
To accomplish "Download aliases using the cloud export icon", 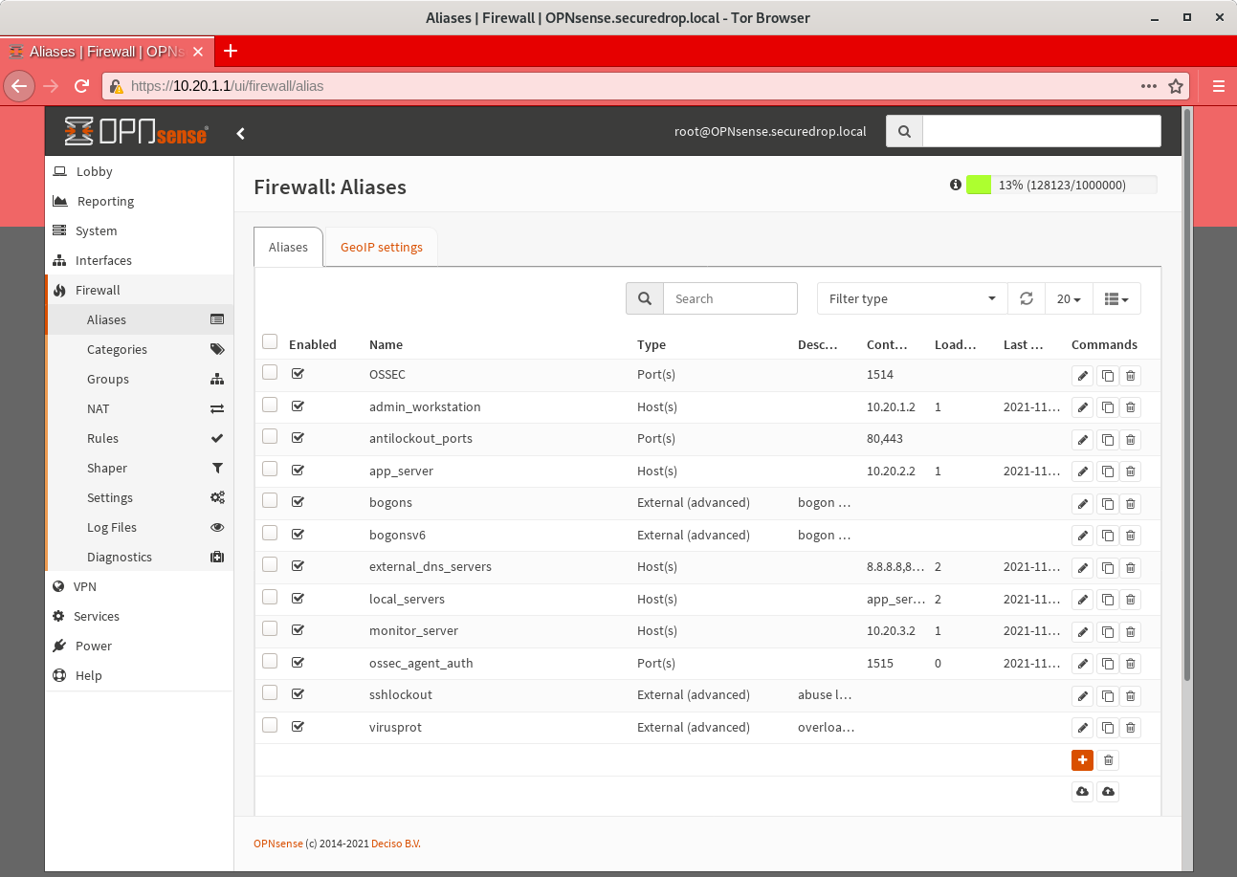I will 1082,791.
